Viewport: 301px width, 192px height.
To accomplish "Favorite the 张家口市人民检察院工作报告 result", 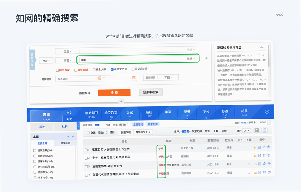I will pyautogui.click(x=264, y=147).
